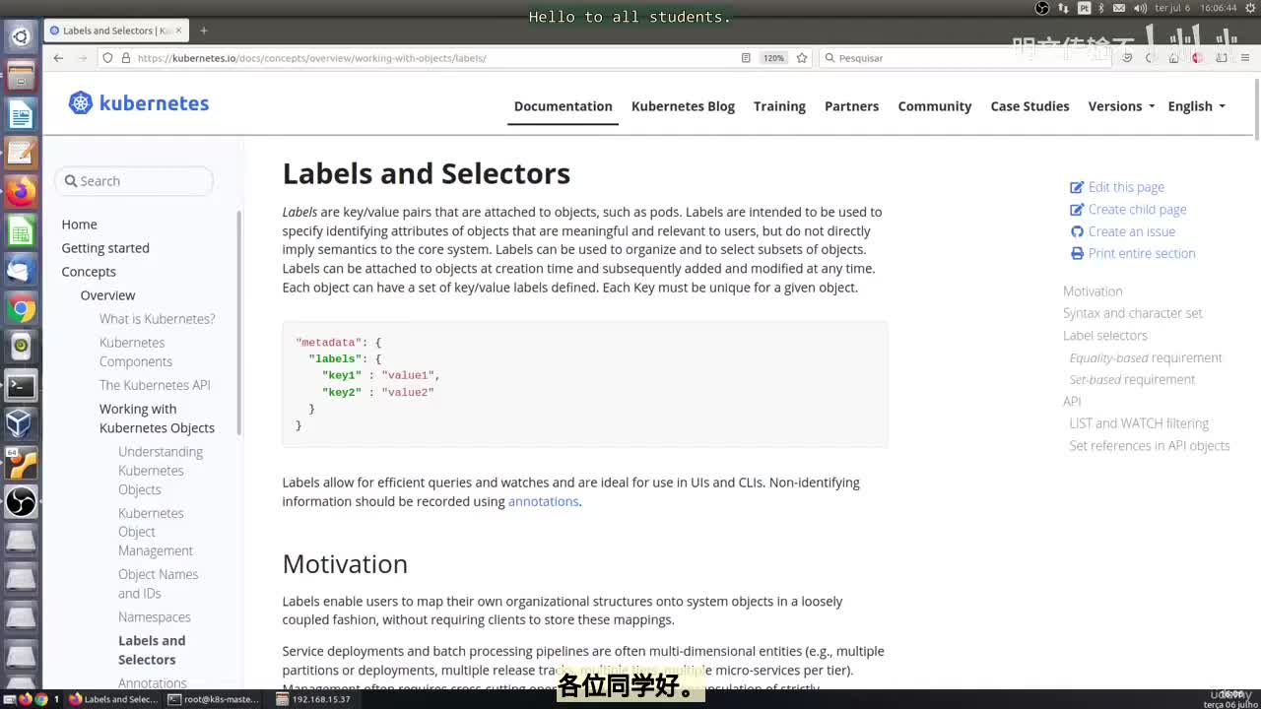Open Object Names and IDs sidebar entry
Viewport: 1261px width, 709px height.
point(159,584)
